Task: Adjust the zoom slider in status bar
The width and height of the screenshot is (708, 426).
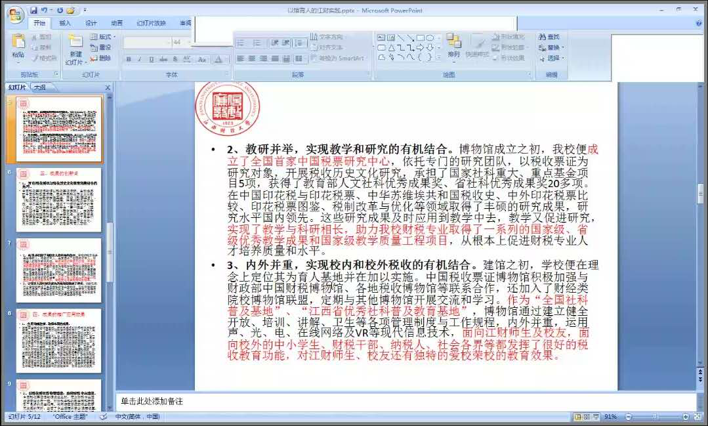Action: click(x=654, y=417)
